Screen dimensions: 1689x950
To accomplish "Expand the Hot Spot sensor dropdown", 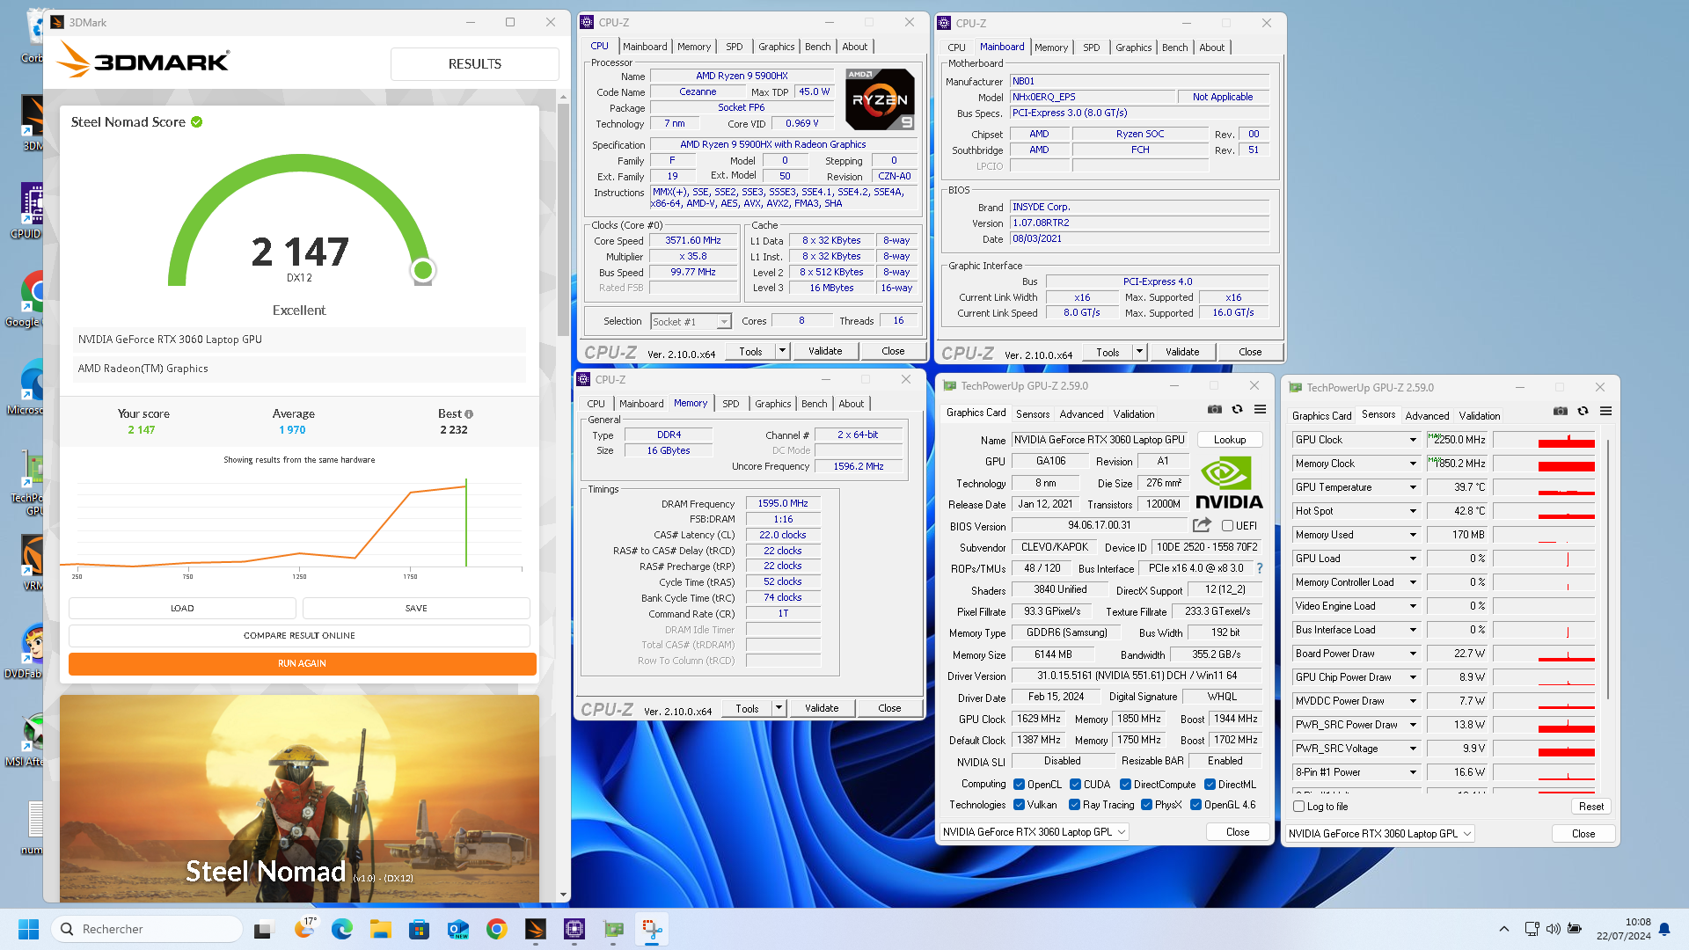I will [x=1413, y=511].
